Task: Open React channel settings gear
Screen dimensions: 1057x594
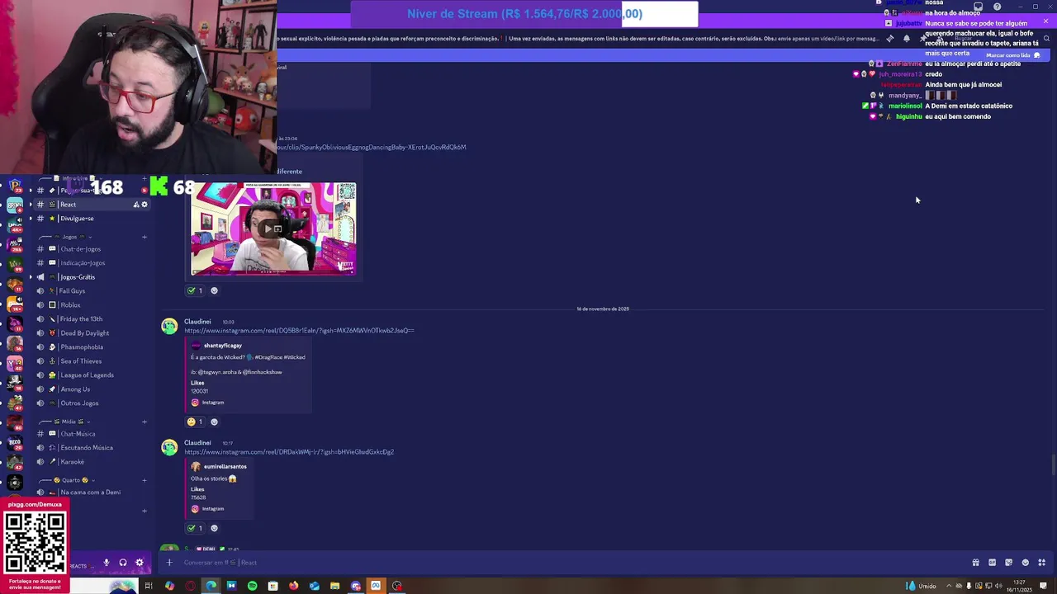Action: [145, 205]
